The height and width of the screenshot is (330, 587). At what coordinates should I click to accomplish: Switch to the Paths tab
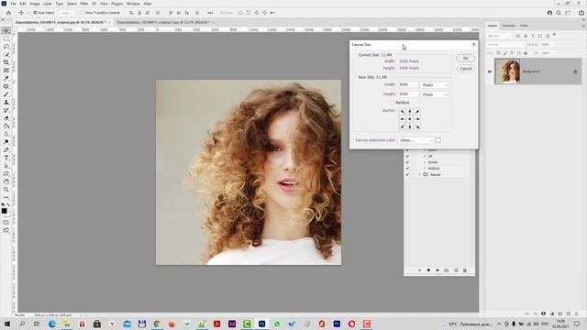point(524,26)
